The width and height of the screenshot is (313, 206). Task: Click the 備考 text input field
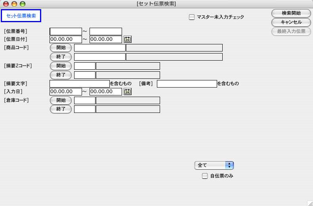point(187,84)
